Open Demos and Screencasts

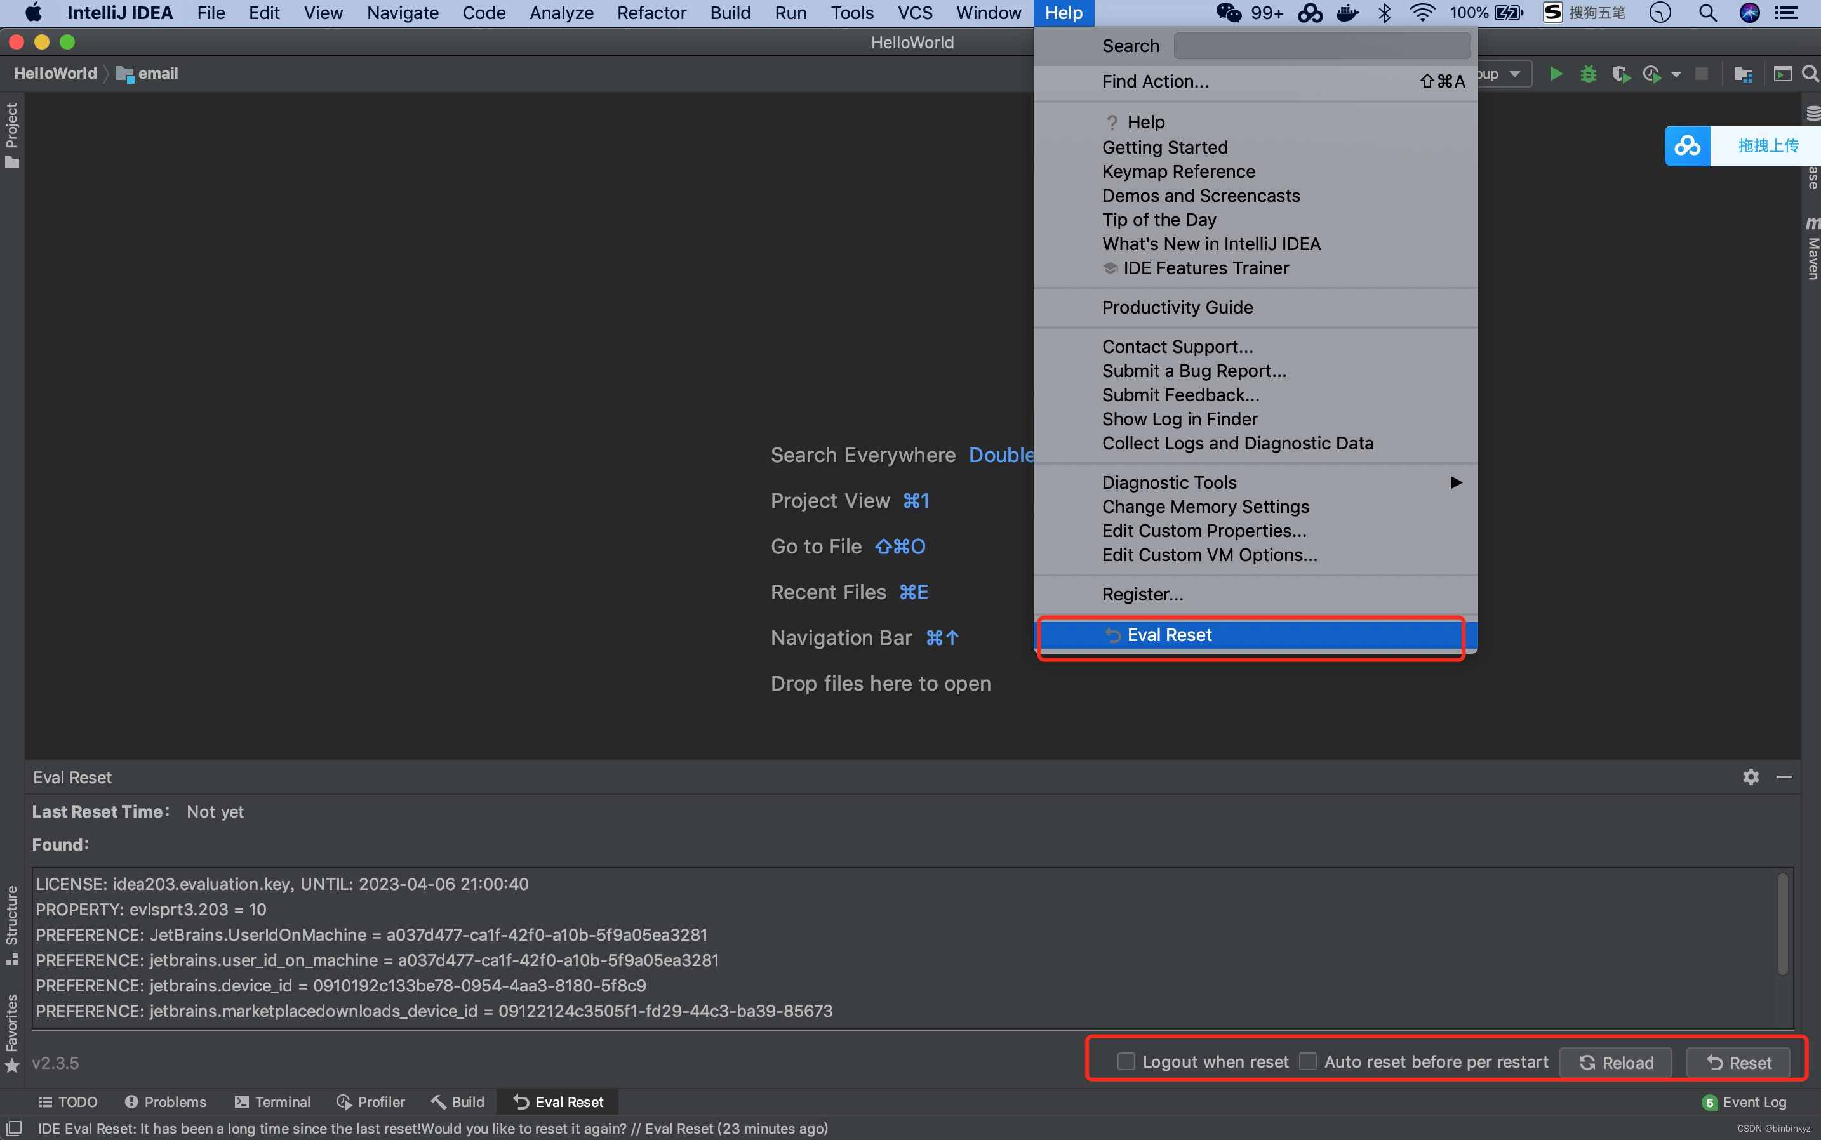(x=1255, y=196)
